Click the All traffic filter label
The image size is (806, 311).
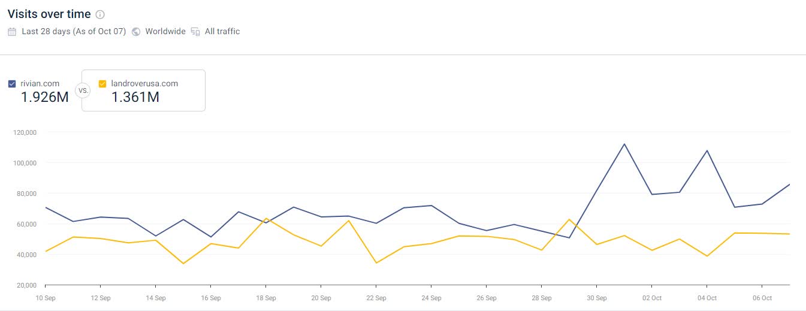click(x=222, y=32)
